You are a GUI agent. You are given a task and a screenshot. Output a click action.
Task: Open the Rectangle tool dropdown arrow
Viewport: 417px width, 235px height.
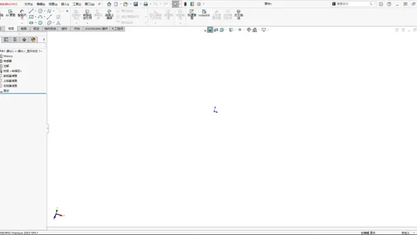point(35,17)
